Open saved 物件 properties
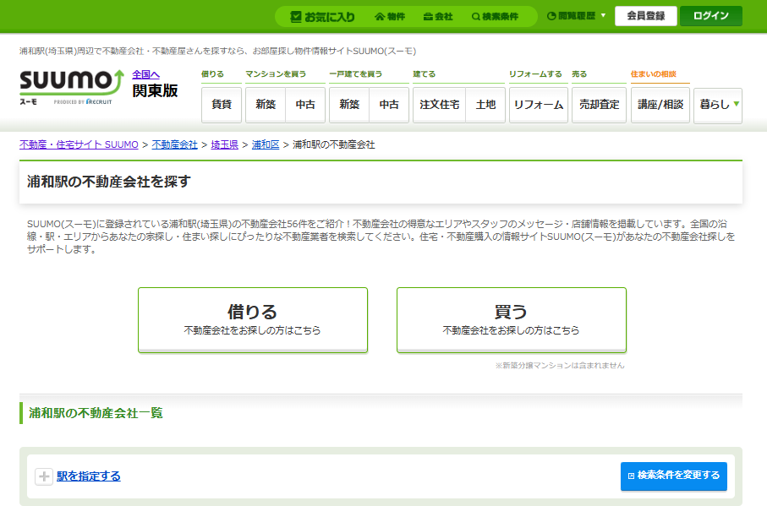 pos(390,17)
